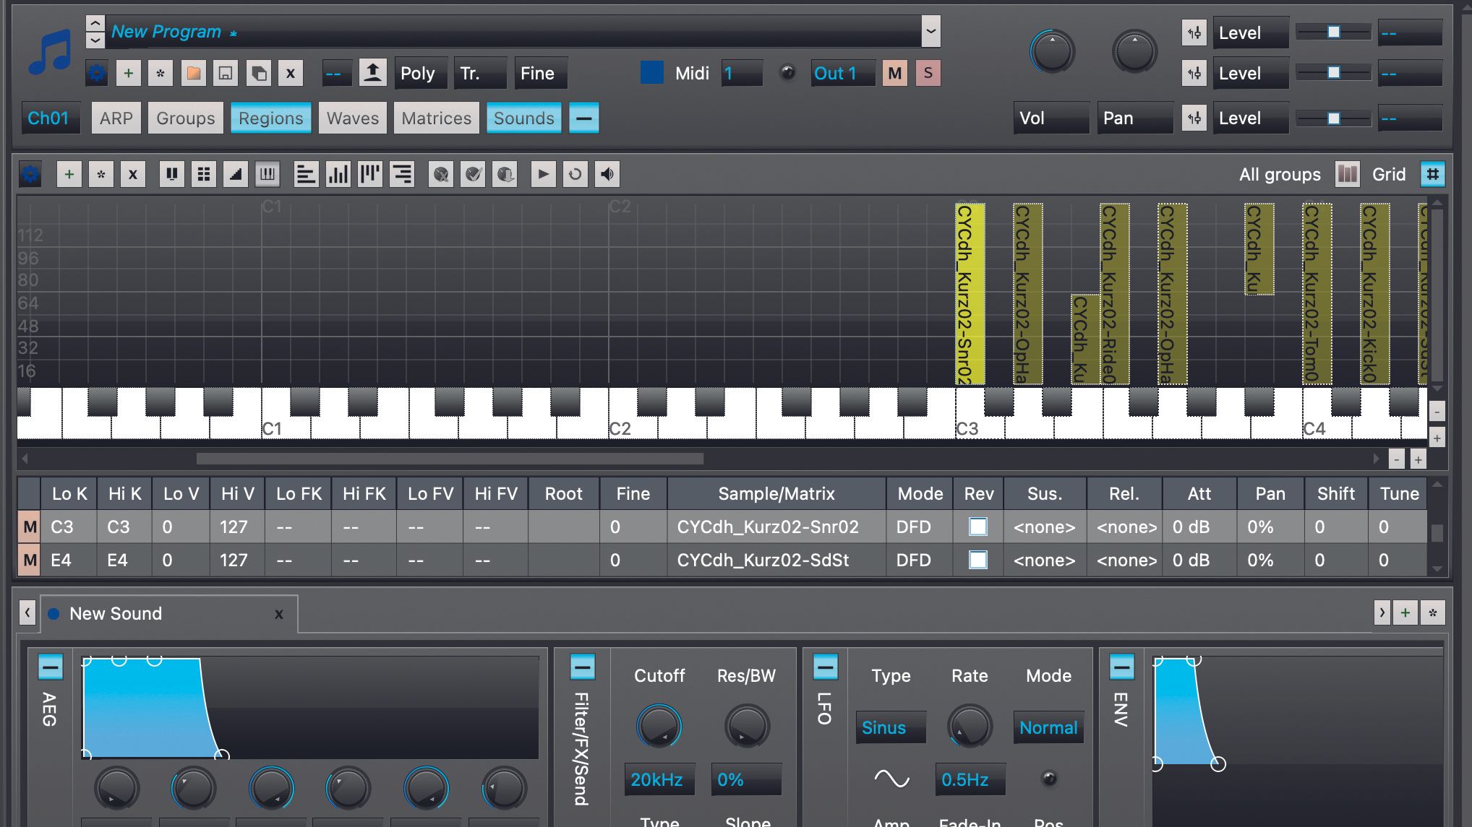The height and width of the screenshot is (827, 1472).
Task: Toggle Rev checkbox for CYCdh_Kurz02-Snr02 region
Action: tap(977, 527)
